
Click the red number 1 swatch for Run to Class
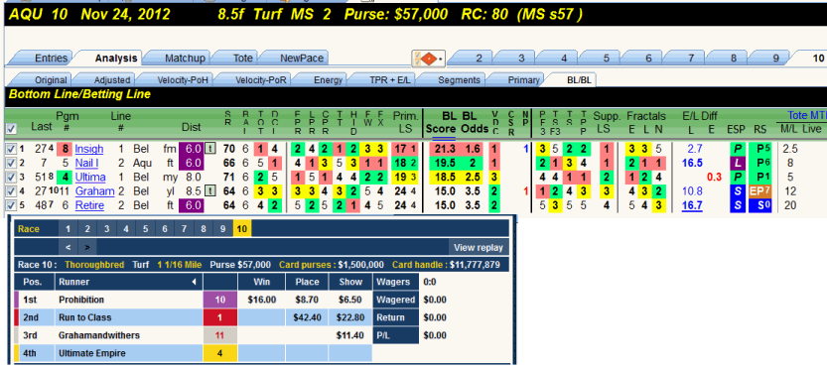[x=220, y=317]
